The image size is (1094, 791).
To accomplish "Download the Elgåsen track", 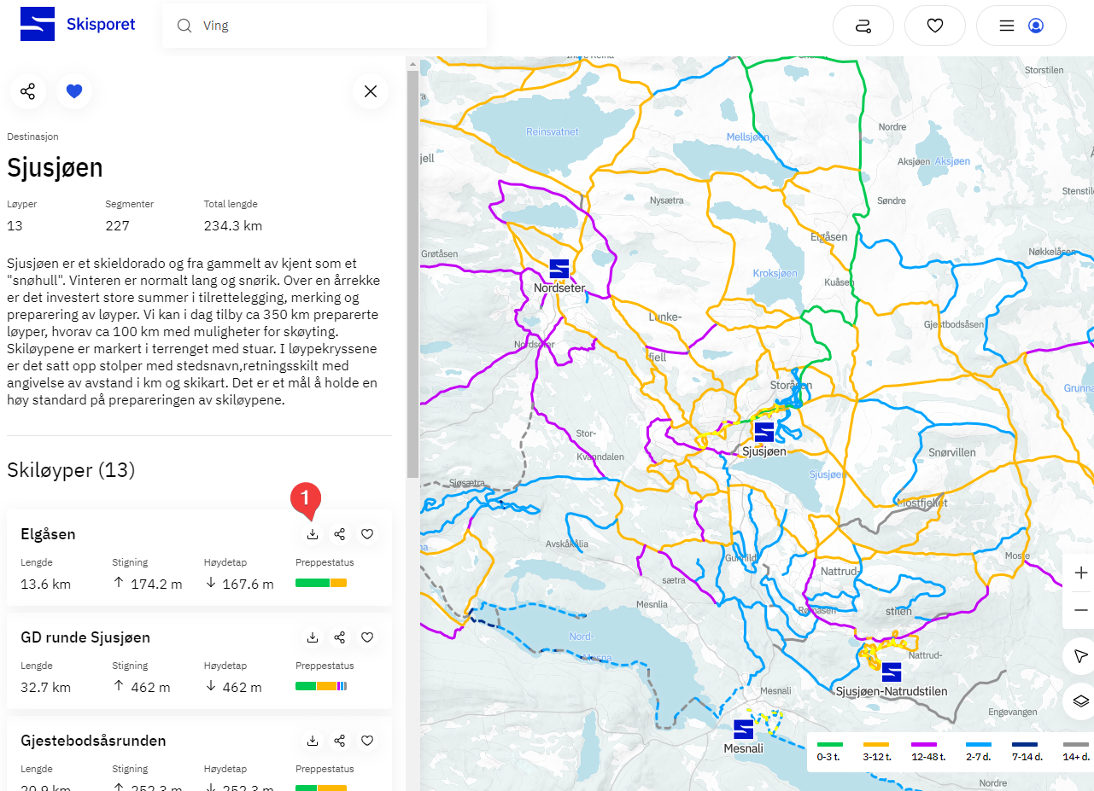I will [313, 534].
